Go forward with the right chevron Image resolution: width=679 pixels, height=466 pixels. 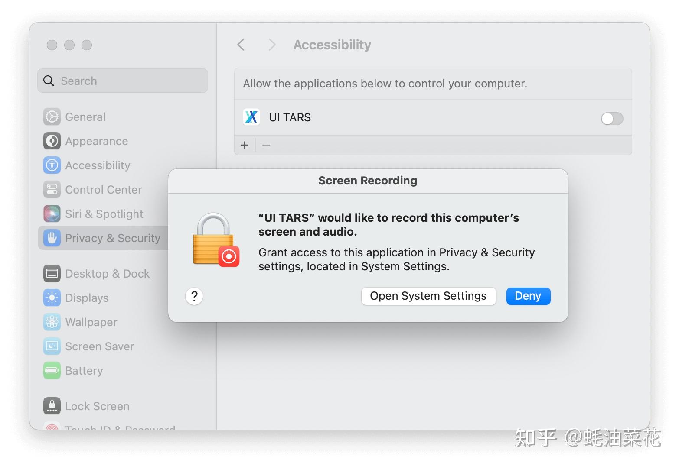(272, 45)
